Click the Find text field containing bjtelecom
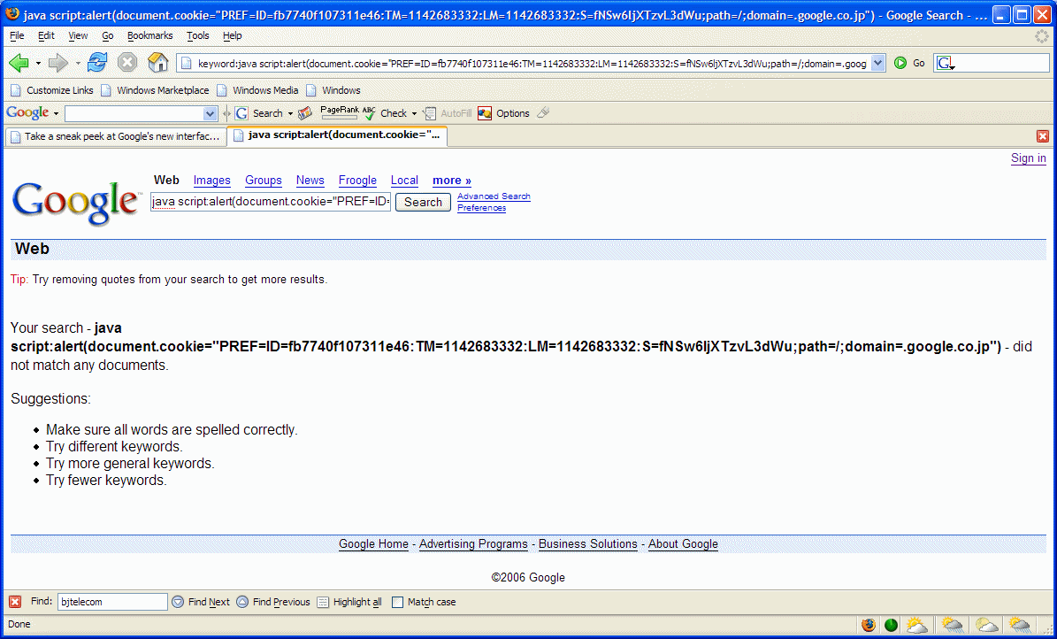 click(x=112, y=601)
